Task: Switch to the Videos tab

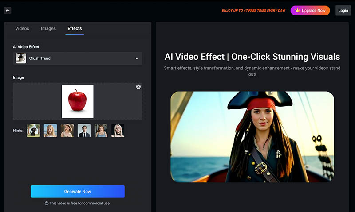Action: point(22,28)
